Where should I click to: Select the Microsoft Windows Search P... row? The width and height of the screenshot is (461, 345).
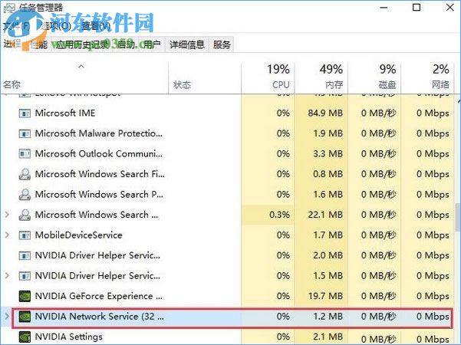click(x=227, y=194)
